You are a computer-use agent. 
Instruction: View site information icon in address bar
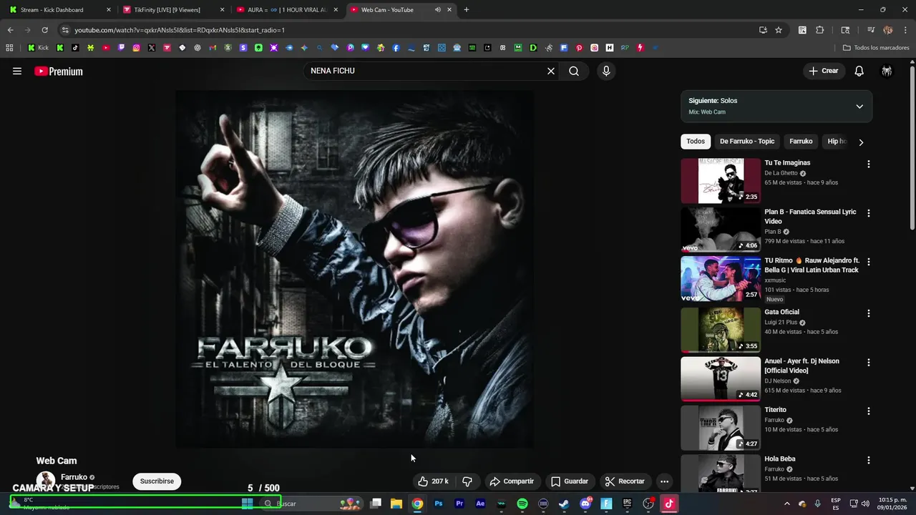[65, 30]
